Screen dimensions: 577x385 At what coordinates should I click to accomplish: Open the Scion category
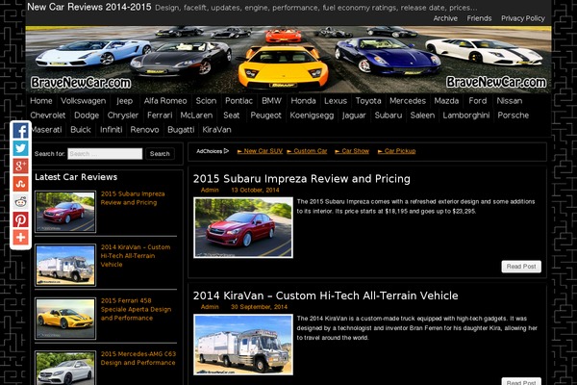click(206, 101)
